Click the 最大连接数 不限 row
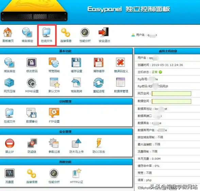This screenshot has width=200, height=191. 167,145
